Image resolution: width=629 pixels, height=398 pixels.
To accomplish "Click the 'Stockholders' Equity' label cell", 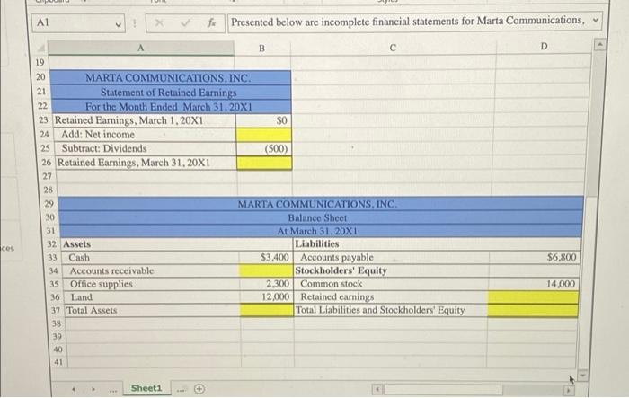I will coord(391,270).
